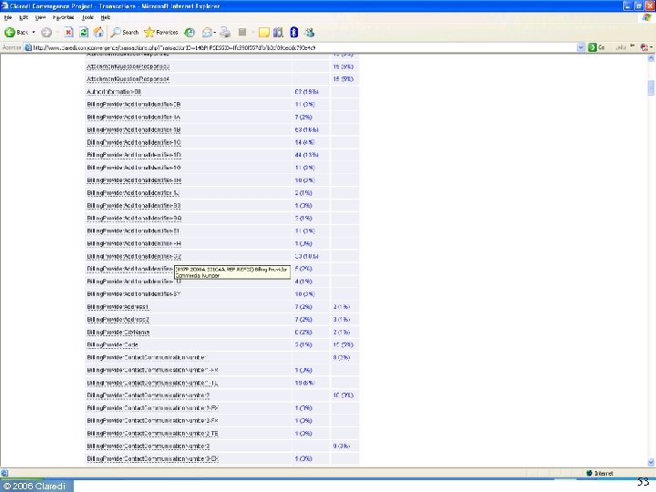Click the 44 (13%) value for AdditionalIdentifier-1D

coord(306,155)
